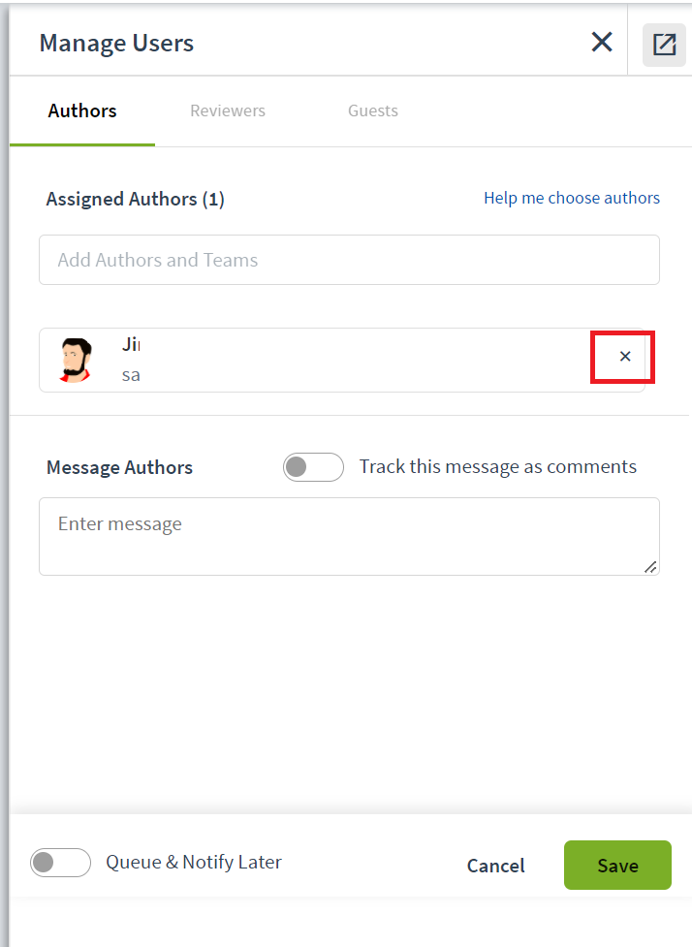Click the Message Authors label
The image size is (692, 947).
[x=119, y=467]
